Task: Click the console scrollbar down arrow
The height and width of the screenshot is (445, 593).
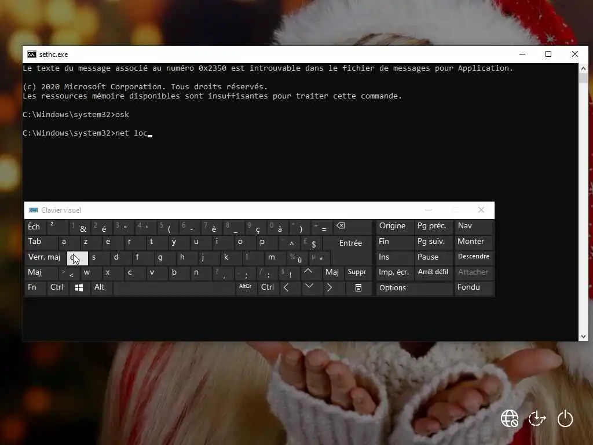Action: coord(583,337)
